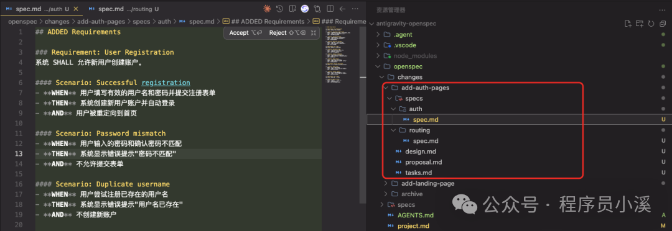
Task: Click the '资源管理器' explorer panel title
Action: click(391, 10)
